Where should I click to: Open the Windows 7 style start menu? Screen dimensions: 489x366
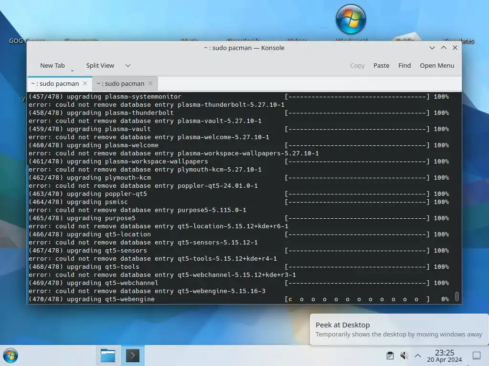coord(11,356)
